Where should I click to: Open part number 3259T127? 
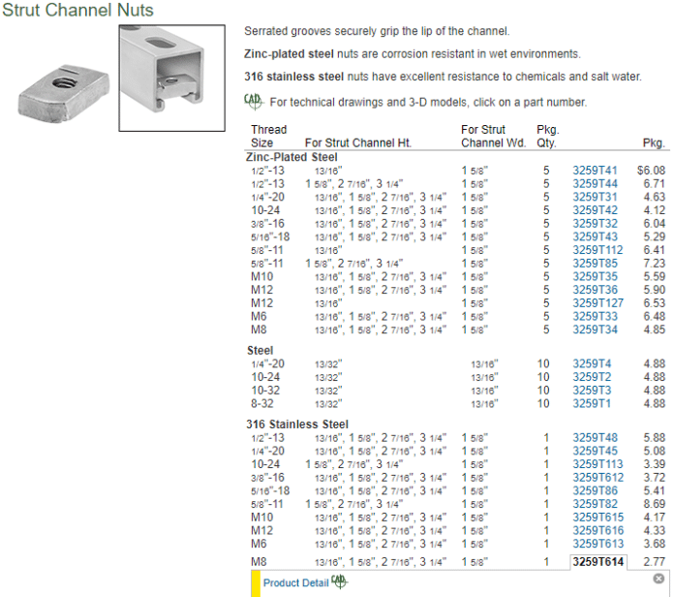[x=597, y=303]
